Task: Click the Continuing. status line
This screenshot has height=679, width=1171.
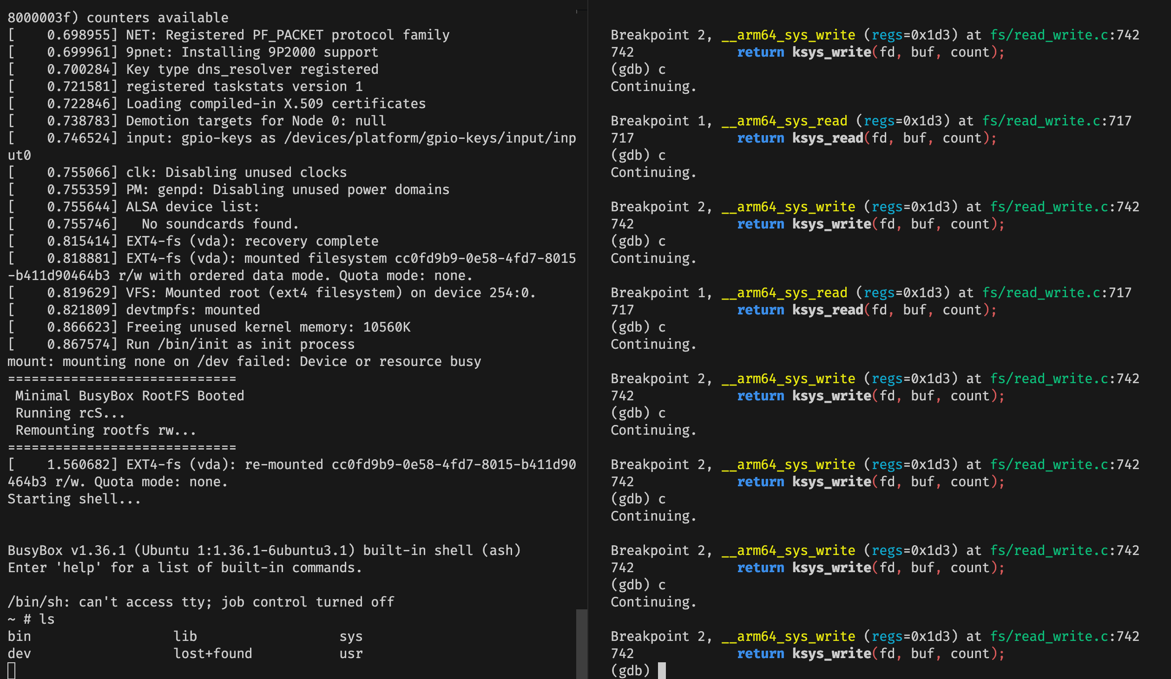Action: pos(653,86)
